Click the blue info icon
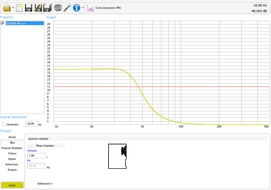The image size is (271, 190). (x=77, y=8)
